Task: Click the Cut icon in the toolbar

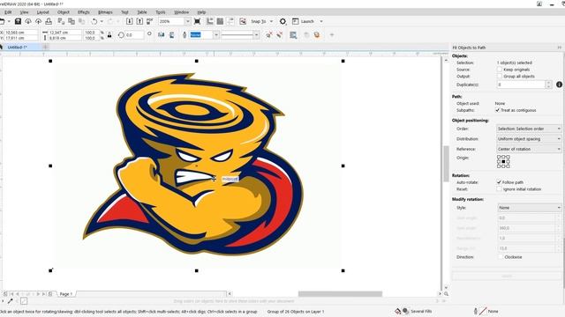Action: click(x=61, y=21)
